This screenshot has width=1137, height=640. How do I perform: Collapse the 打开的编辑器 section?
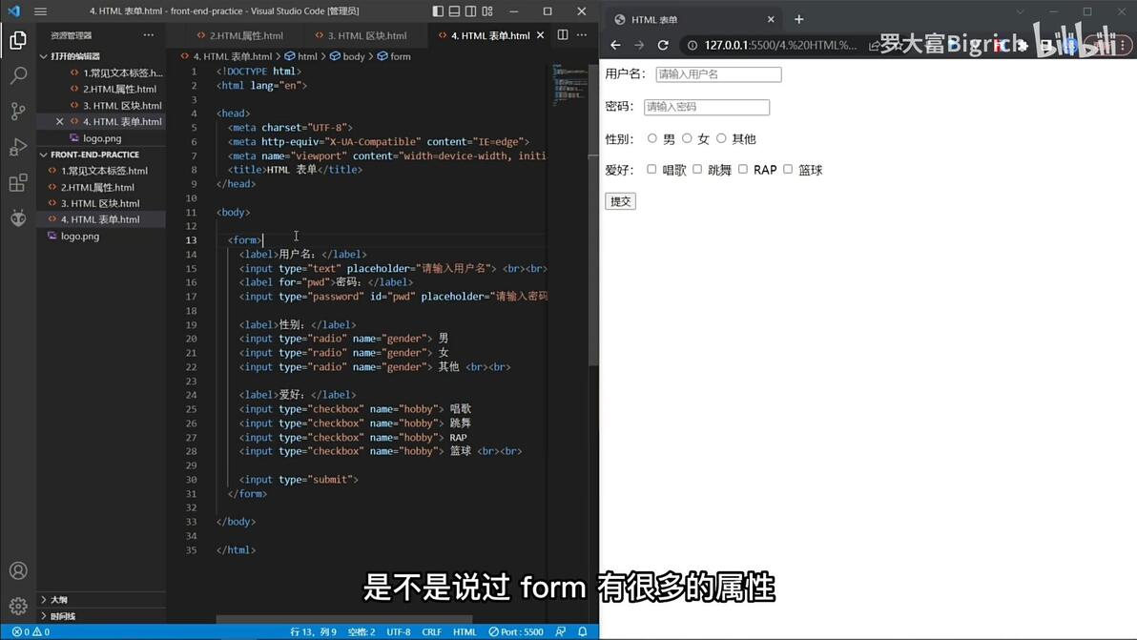point(101,56)
